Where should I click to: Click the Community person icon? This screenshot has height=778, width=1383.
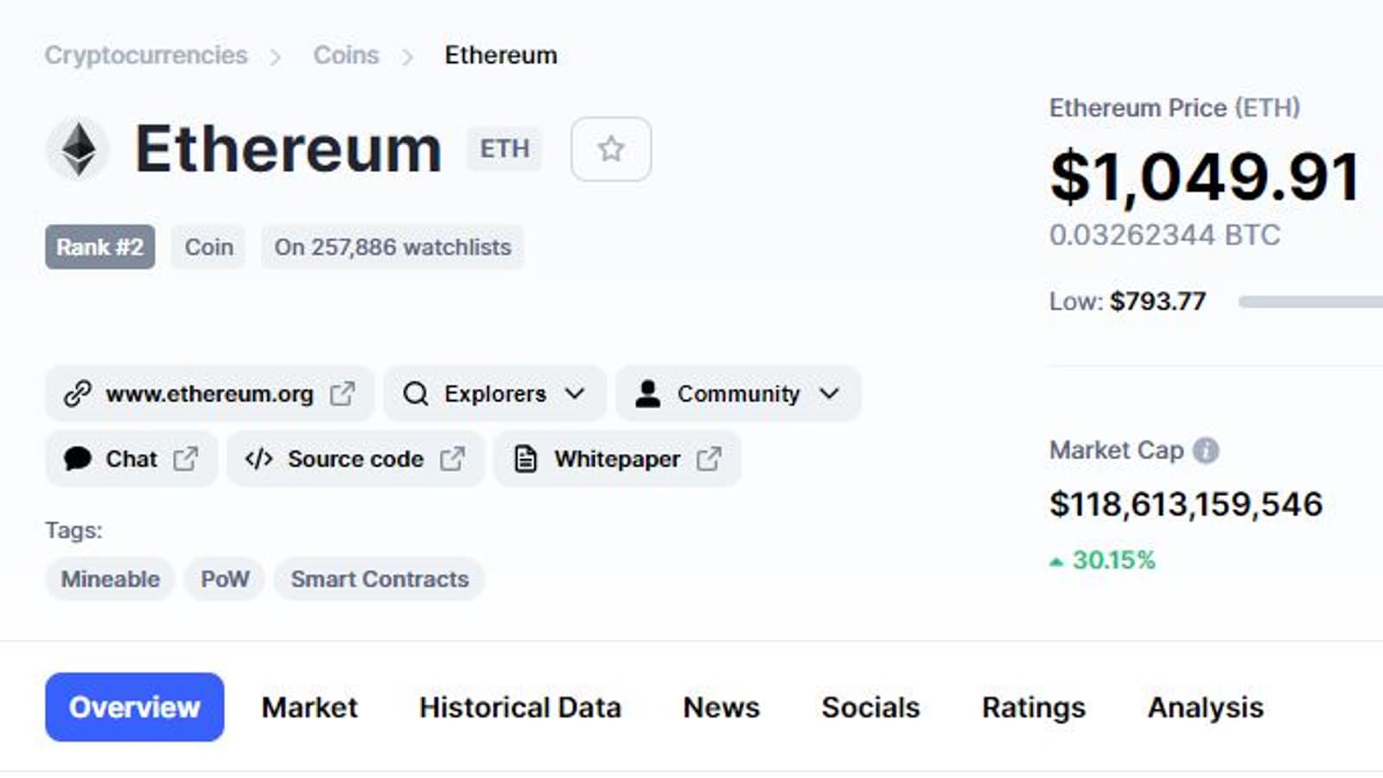coord(647,394)
